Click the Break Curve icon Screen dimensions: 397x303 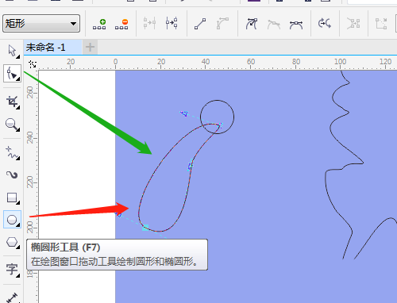(x=172, y=23)
